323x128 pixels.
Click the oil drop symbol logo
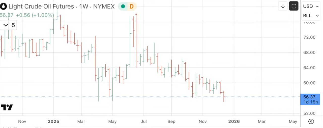(x=3, y=6)
